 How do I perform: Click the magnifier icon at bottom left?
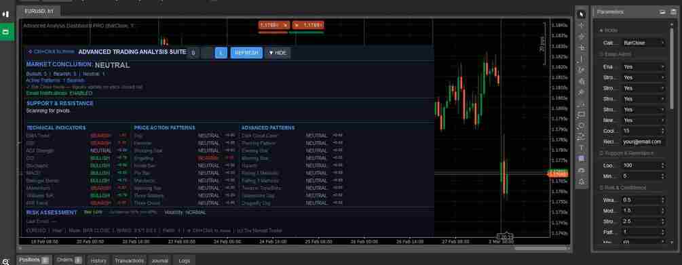click(x=5, y=262)
